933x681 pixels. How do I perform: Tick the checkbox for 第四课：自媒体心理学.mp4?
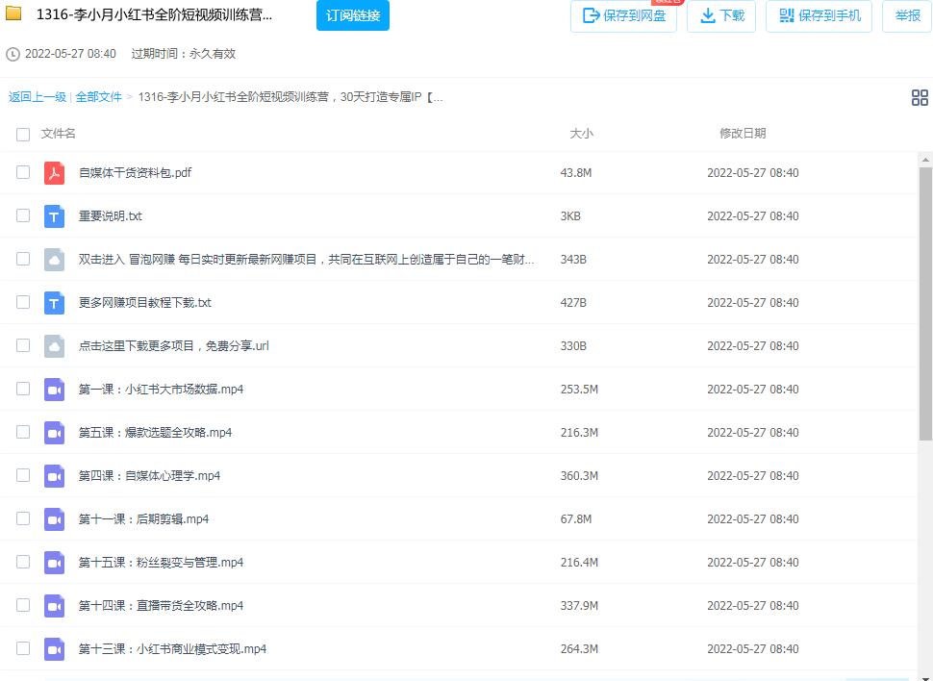[23, 475]
